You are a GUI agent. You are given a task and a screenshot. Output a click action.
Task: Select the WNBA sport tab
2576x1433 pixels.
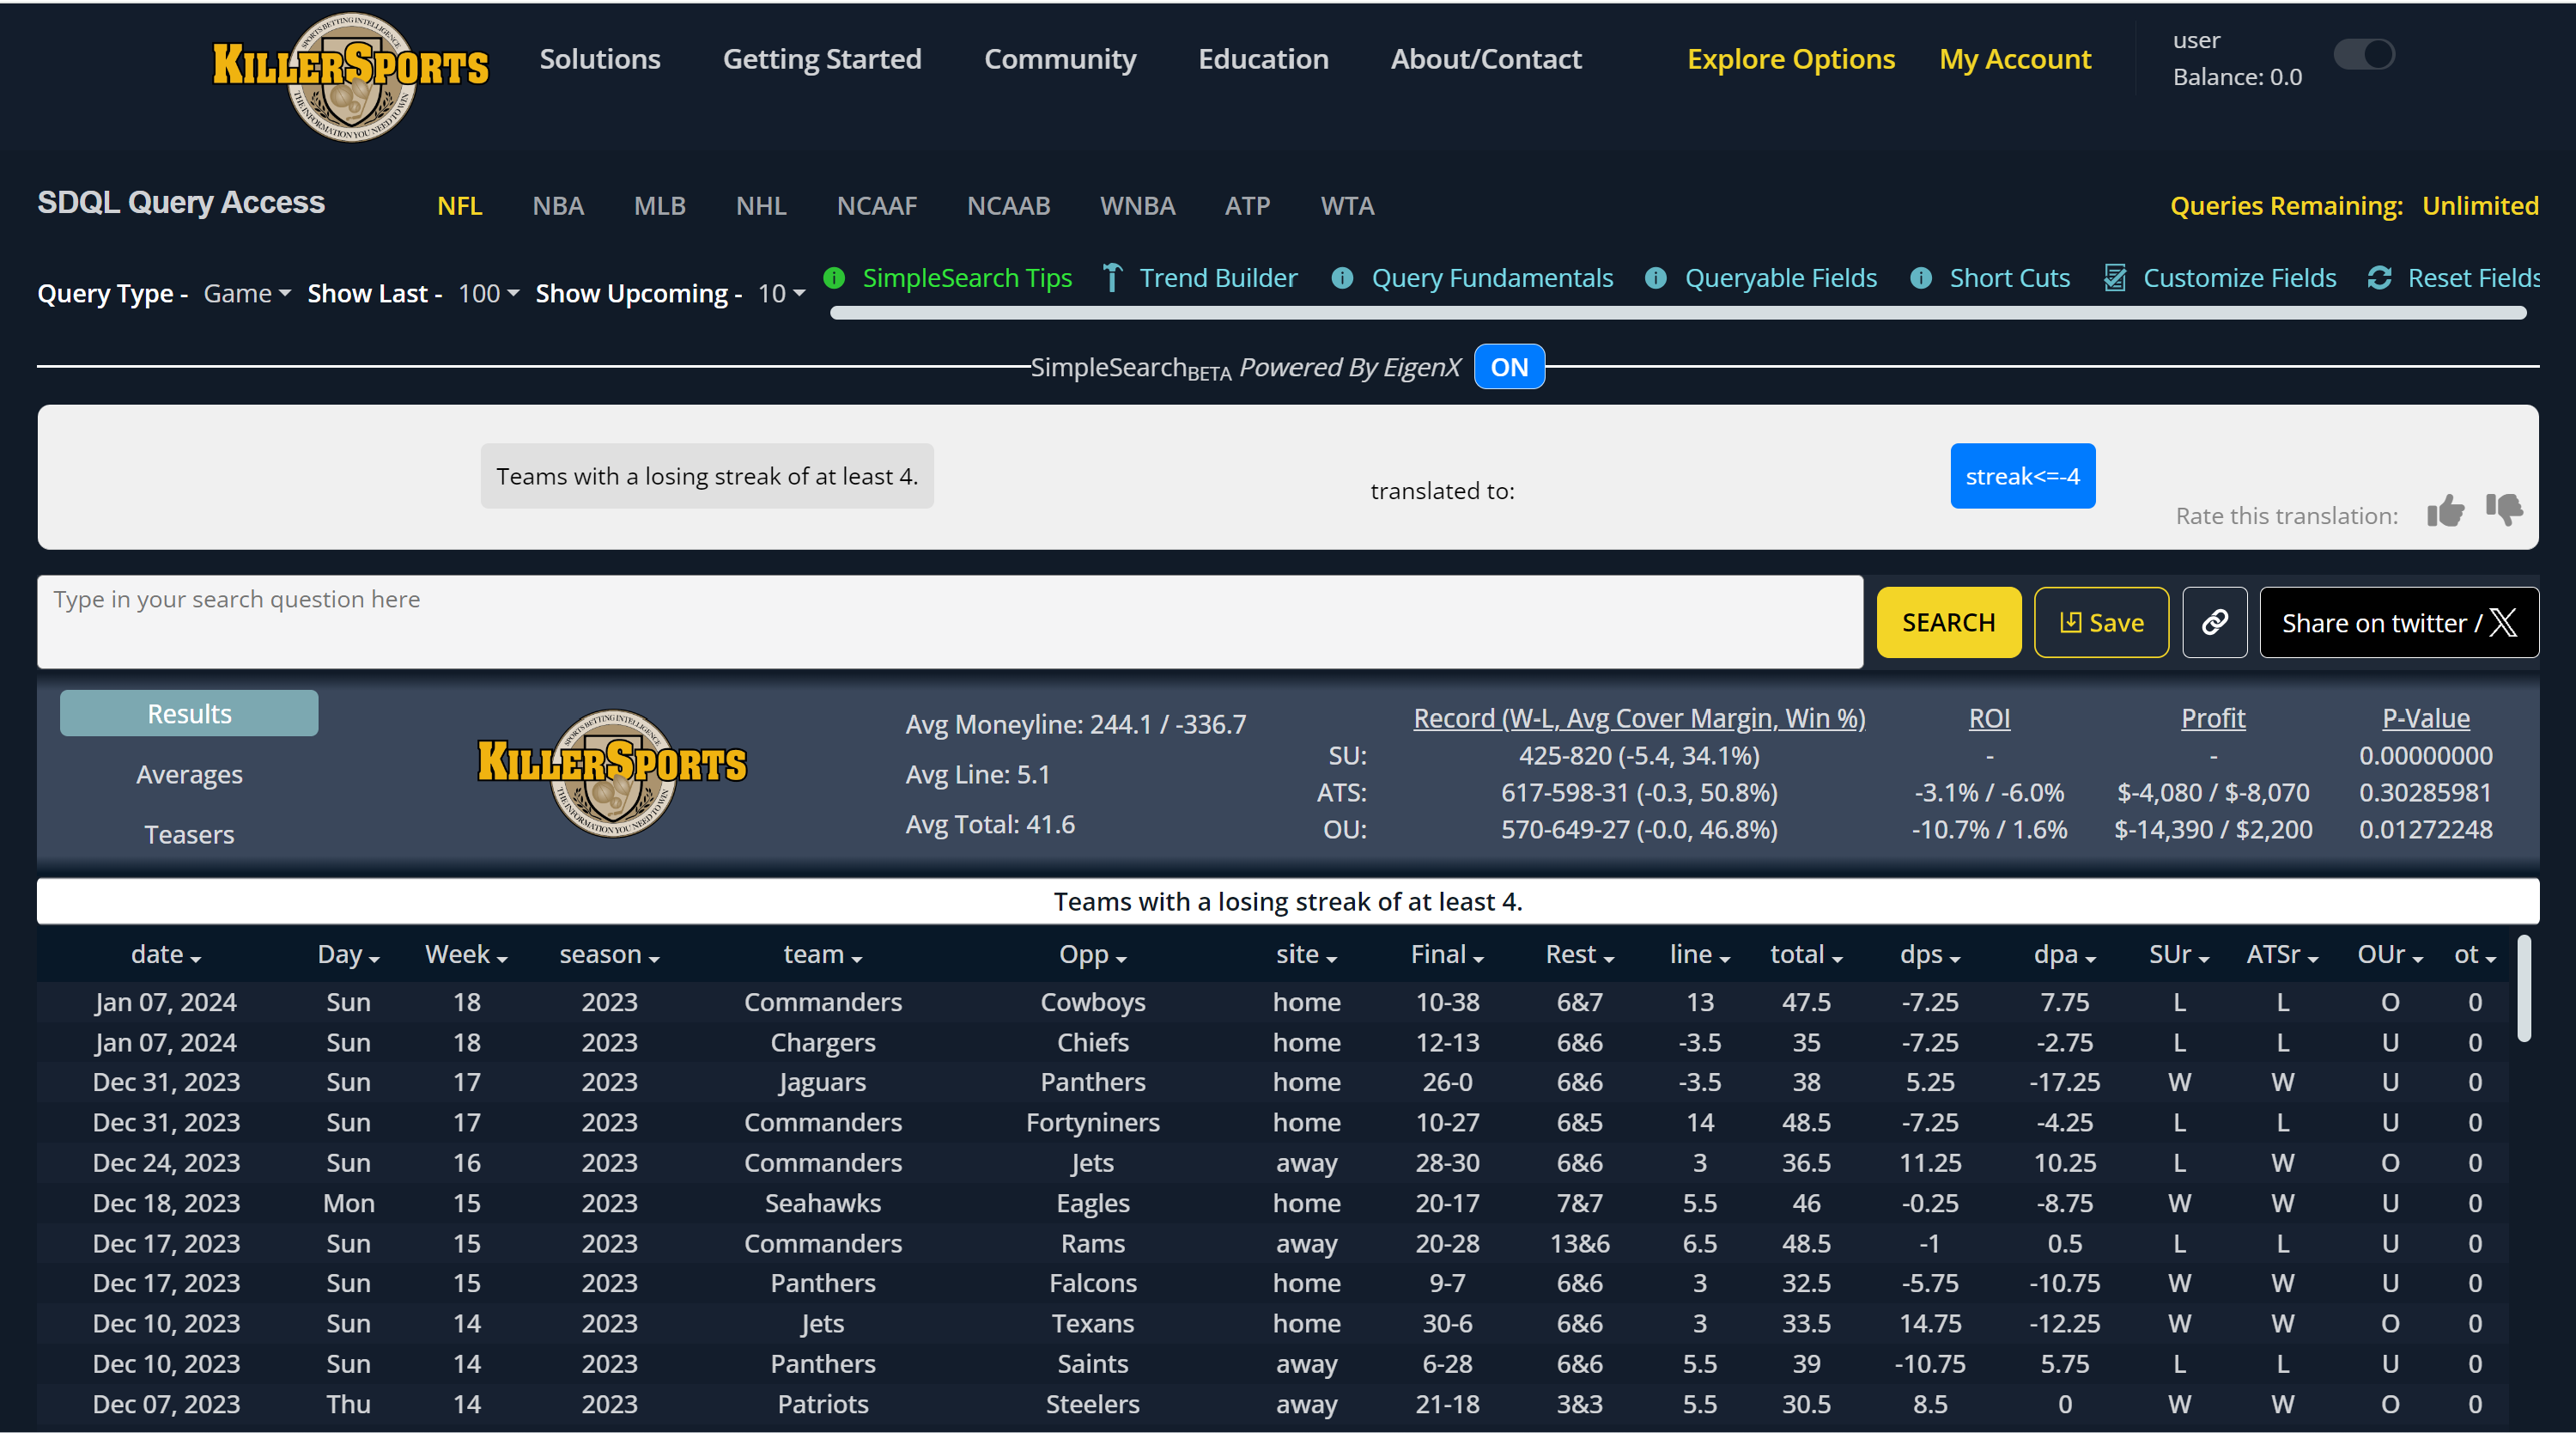coord(1138,206)
